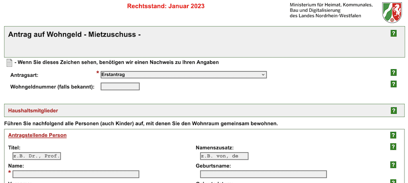
Task: Click help icon next to Antragsart
Action: click(x=393, y=72)
